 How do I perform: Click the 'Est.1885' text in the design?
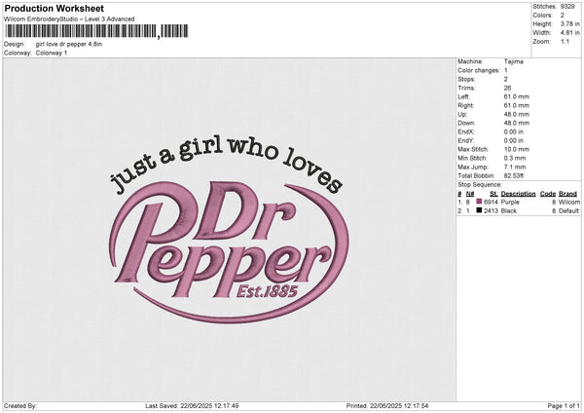[x=267, y=291]
